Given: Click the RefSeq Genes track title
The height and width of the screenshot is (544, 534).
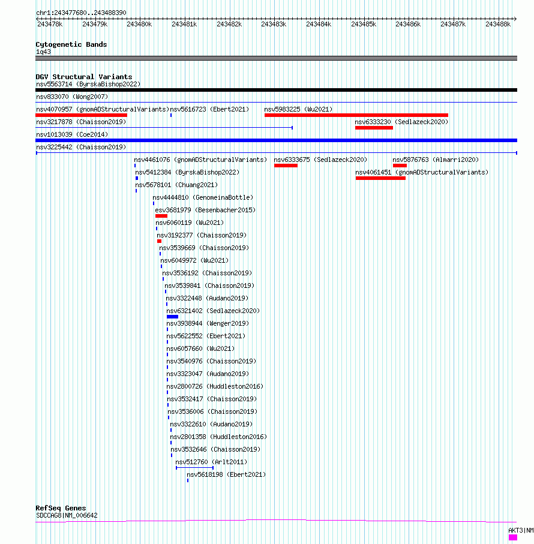Looking at the screenshot, I should (x=61, y=508).
